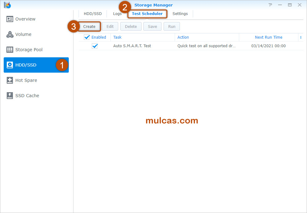Open the Settings tab
The height and width of the screenshot is (213, 307).
pos(180,14)
